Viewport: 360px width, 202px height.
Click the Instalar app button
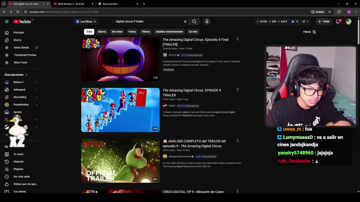click(318, 12)
